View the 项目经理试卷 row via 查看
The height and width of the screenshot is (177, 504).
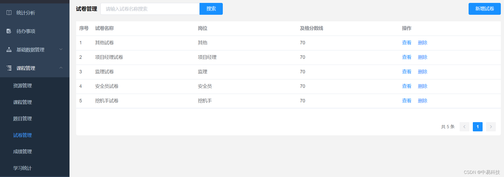click(x=406, y=57)
